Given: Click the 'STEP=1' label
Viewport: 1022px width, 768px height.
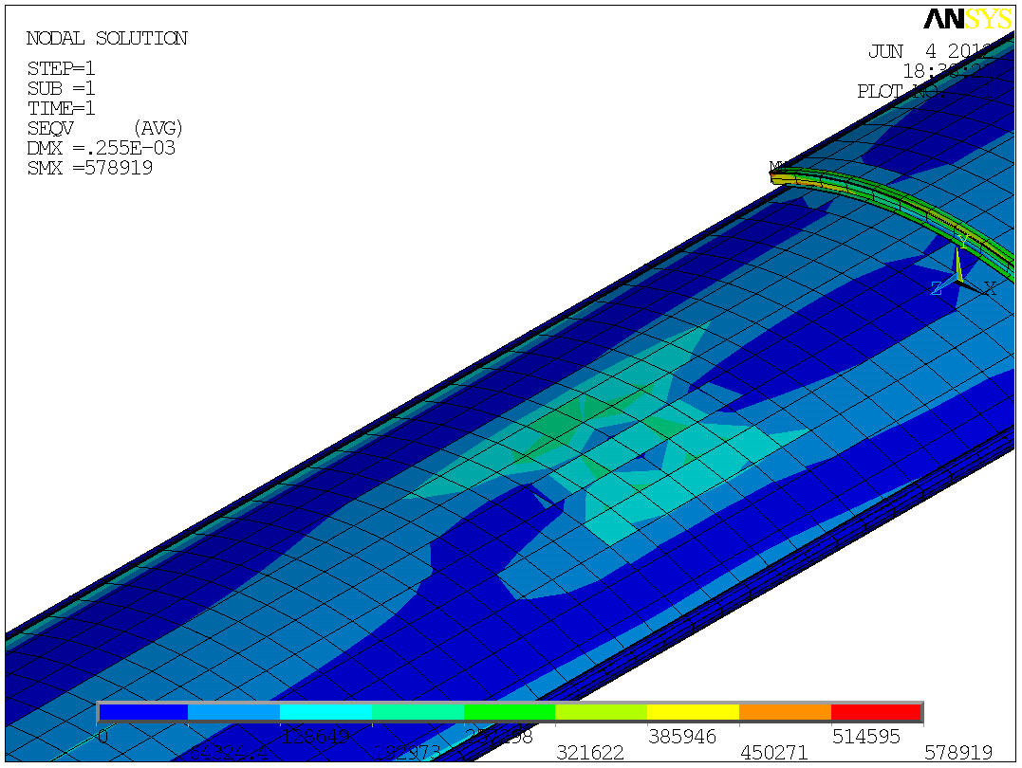Looking at the screenshot, I should pos(62,68).
